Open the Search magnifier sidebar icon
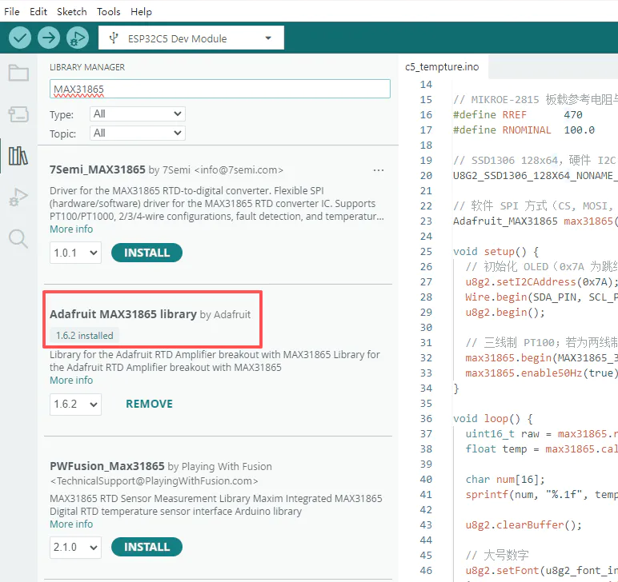The height and width of the screenshot is (582, 618). [18, 239]
